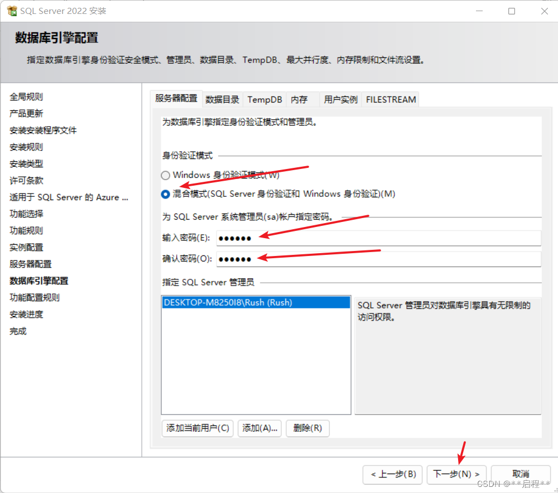The width and height of the screenshot is (558, 493).
Task: Proceed with 下一步(N) button
Action: (456, 474)
